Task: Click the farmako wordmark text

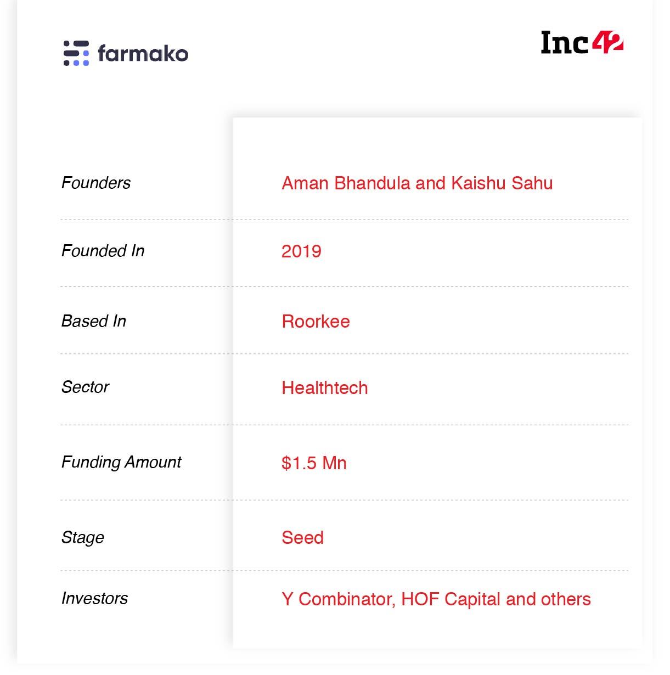Action: (143, 53)
